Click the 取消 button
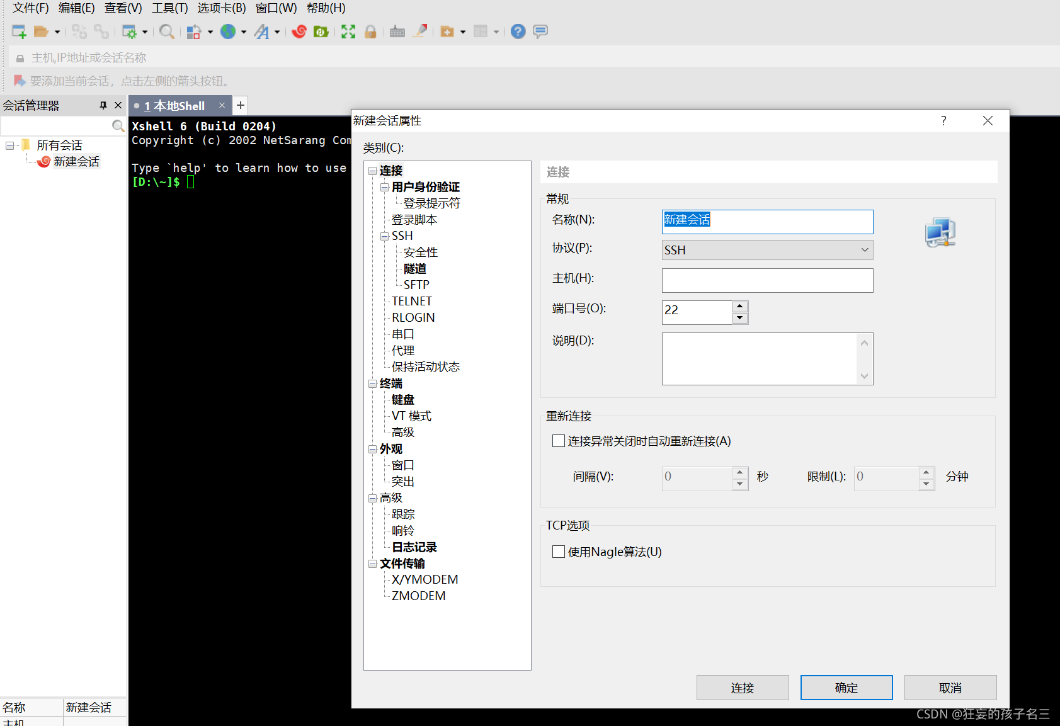 [950, 688]
